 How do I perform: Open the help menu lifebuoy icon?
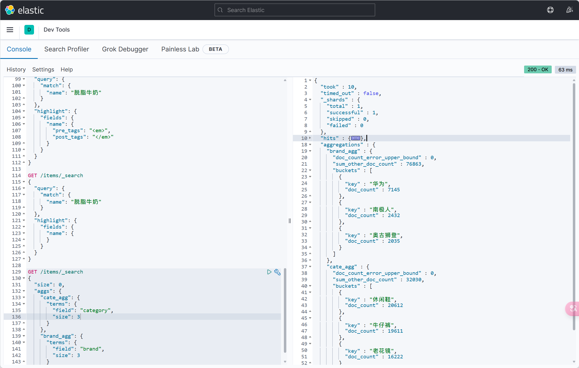[550, 10]
